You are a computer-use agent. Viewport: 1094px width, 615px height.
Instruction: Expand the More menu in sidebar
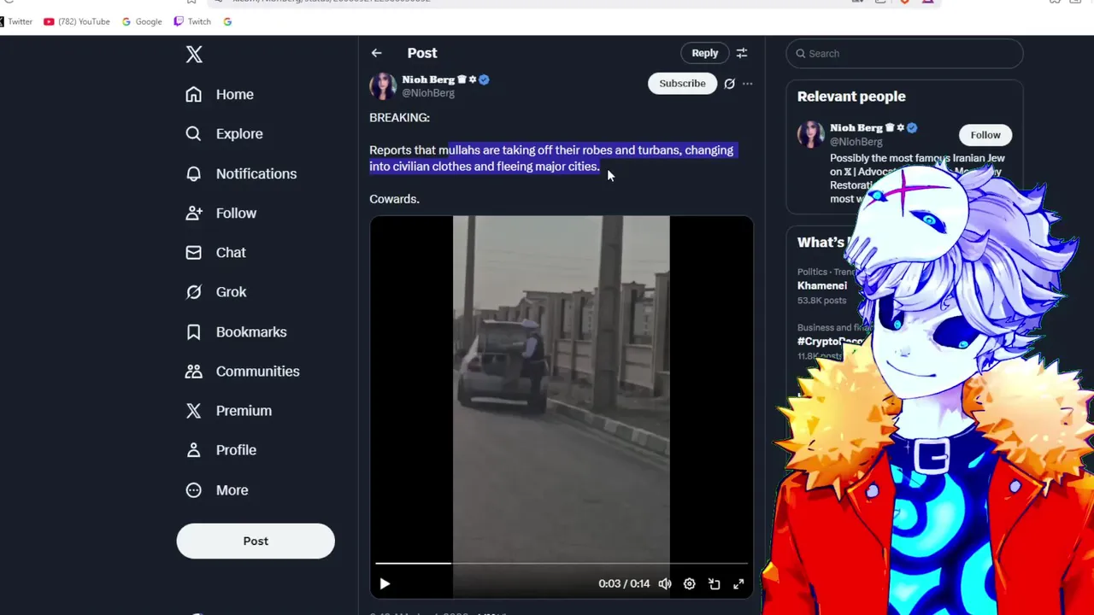(x=217, y=490)
